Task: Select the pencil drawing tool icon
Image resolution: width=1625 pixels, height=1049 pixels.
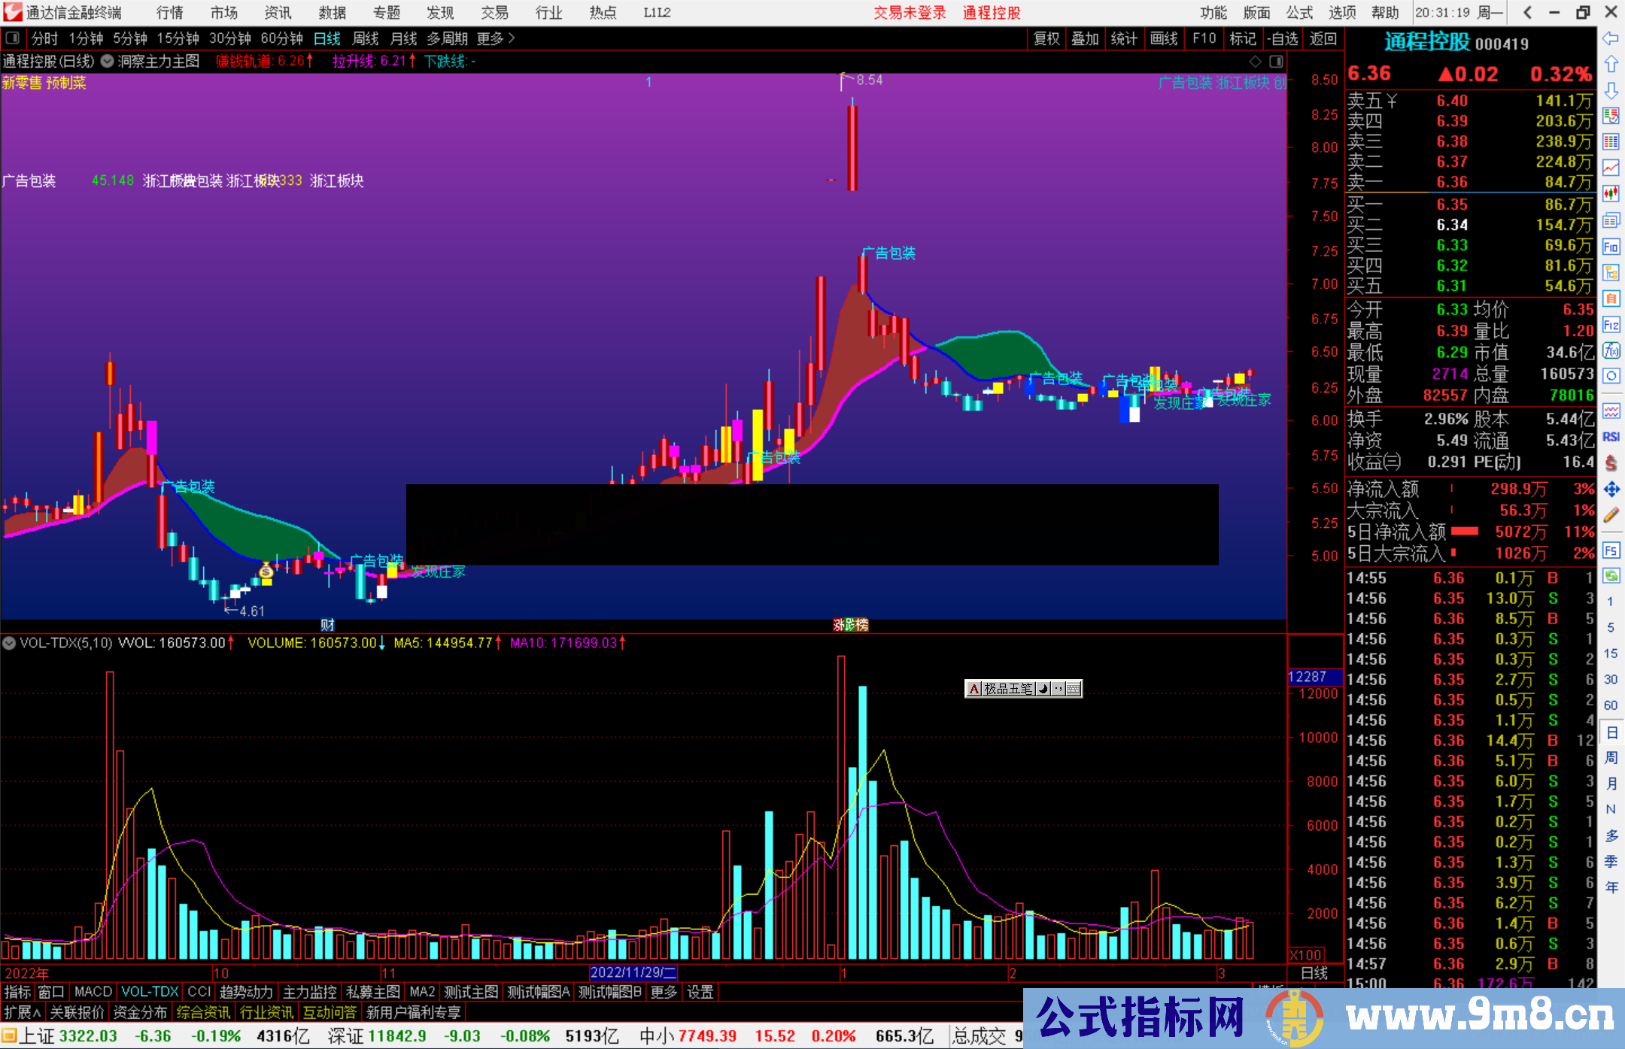Action: coord(1611,516)
